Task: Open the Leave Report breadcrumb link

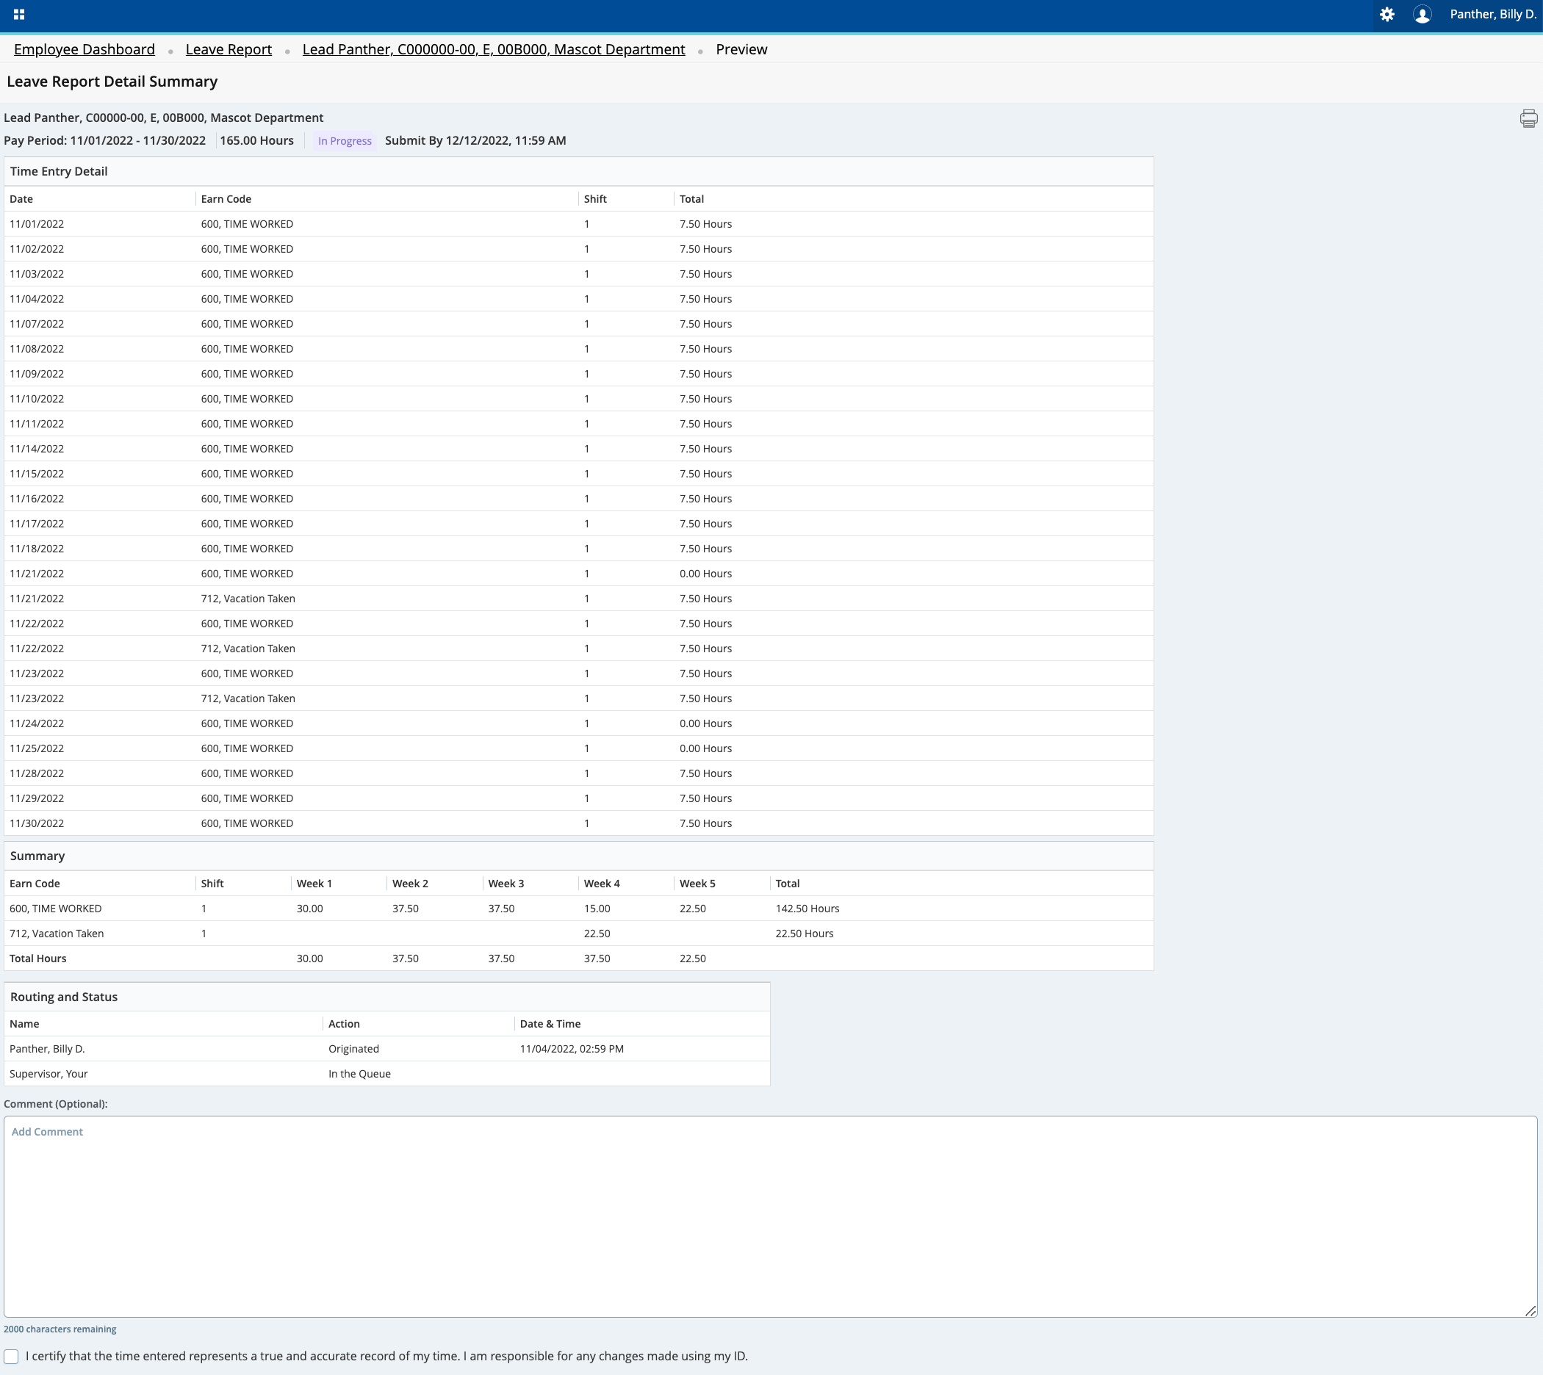Action: coord(229,50)
